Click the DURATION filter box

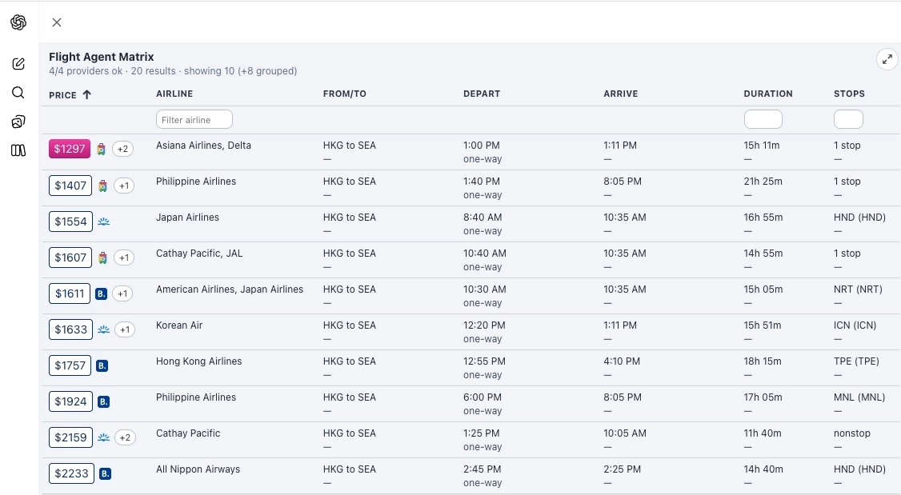[x=763, y=118]
